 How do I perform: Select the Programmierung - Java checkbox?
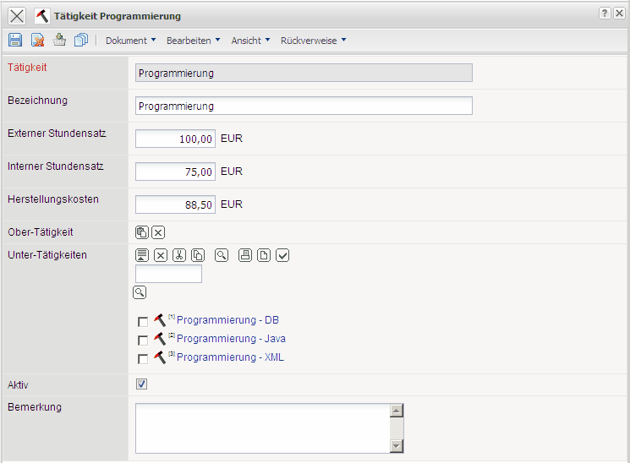(143, 340)
